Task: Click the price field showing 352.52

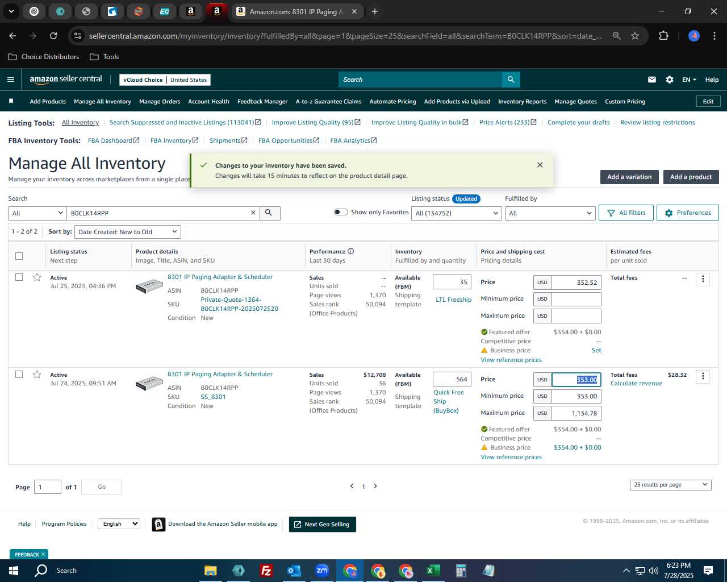Action: pyautogui.click(x=576, y=282)
